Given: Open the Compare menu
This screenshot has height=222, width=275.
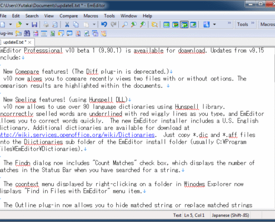Looking at the screenshot, I should click(68, 16).
